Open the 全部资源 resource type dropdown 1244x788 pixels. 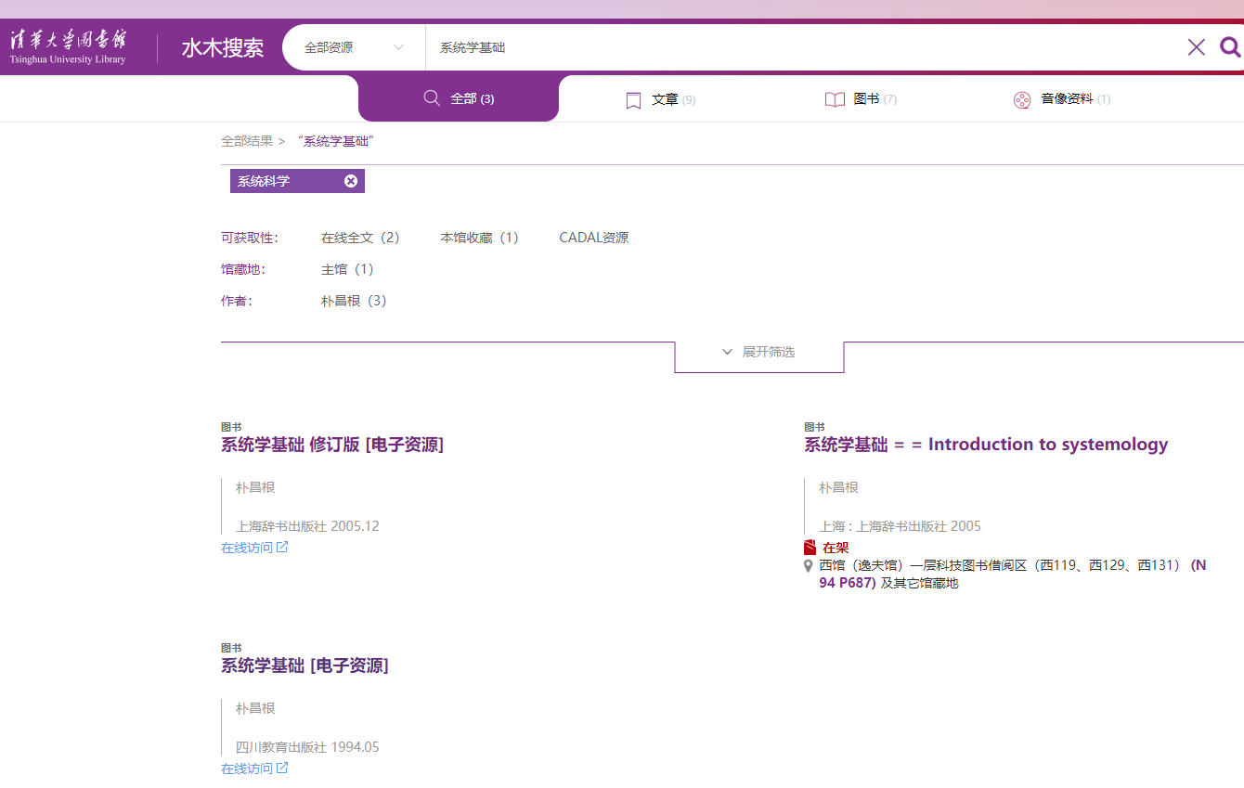(354, 47)
